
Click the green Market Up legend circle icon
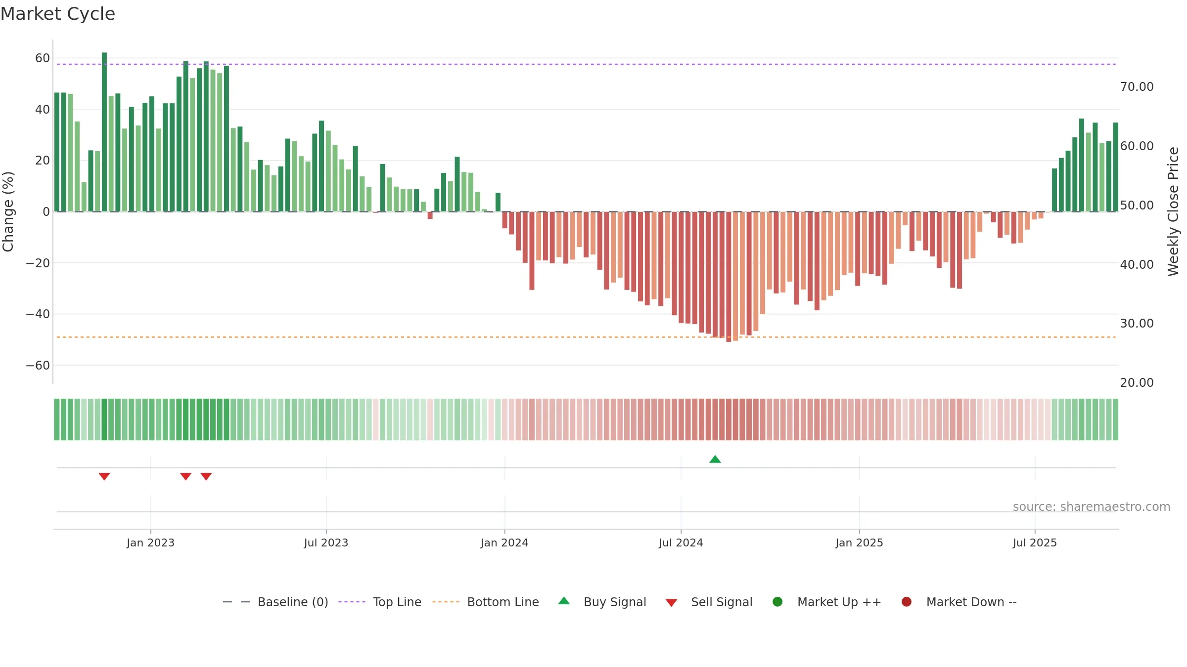[777, 602]
